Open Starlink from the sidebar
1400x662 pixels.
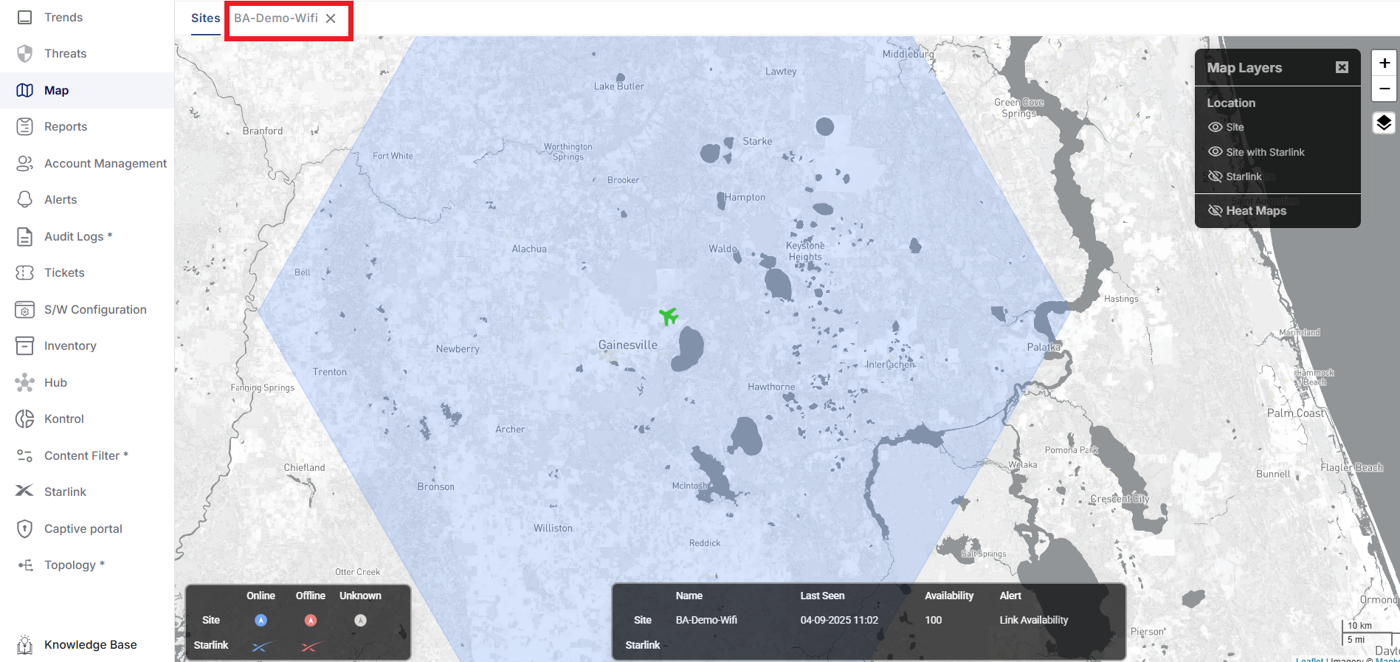(65, 492)
